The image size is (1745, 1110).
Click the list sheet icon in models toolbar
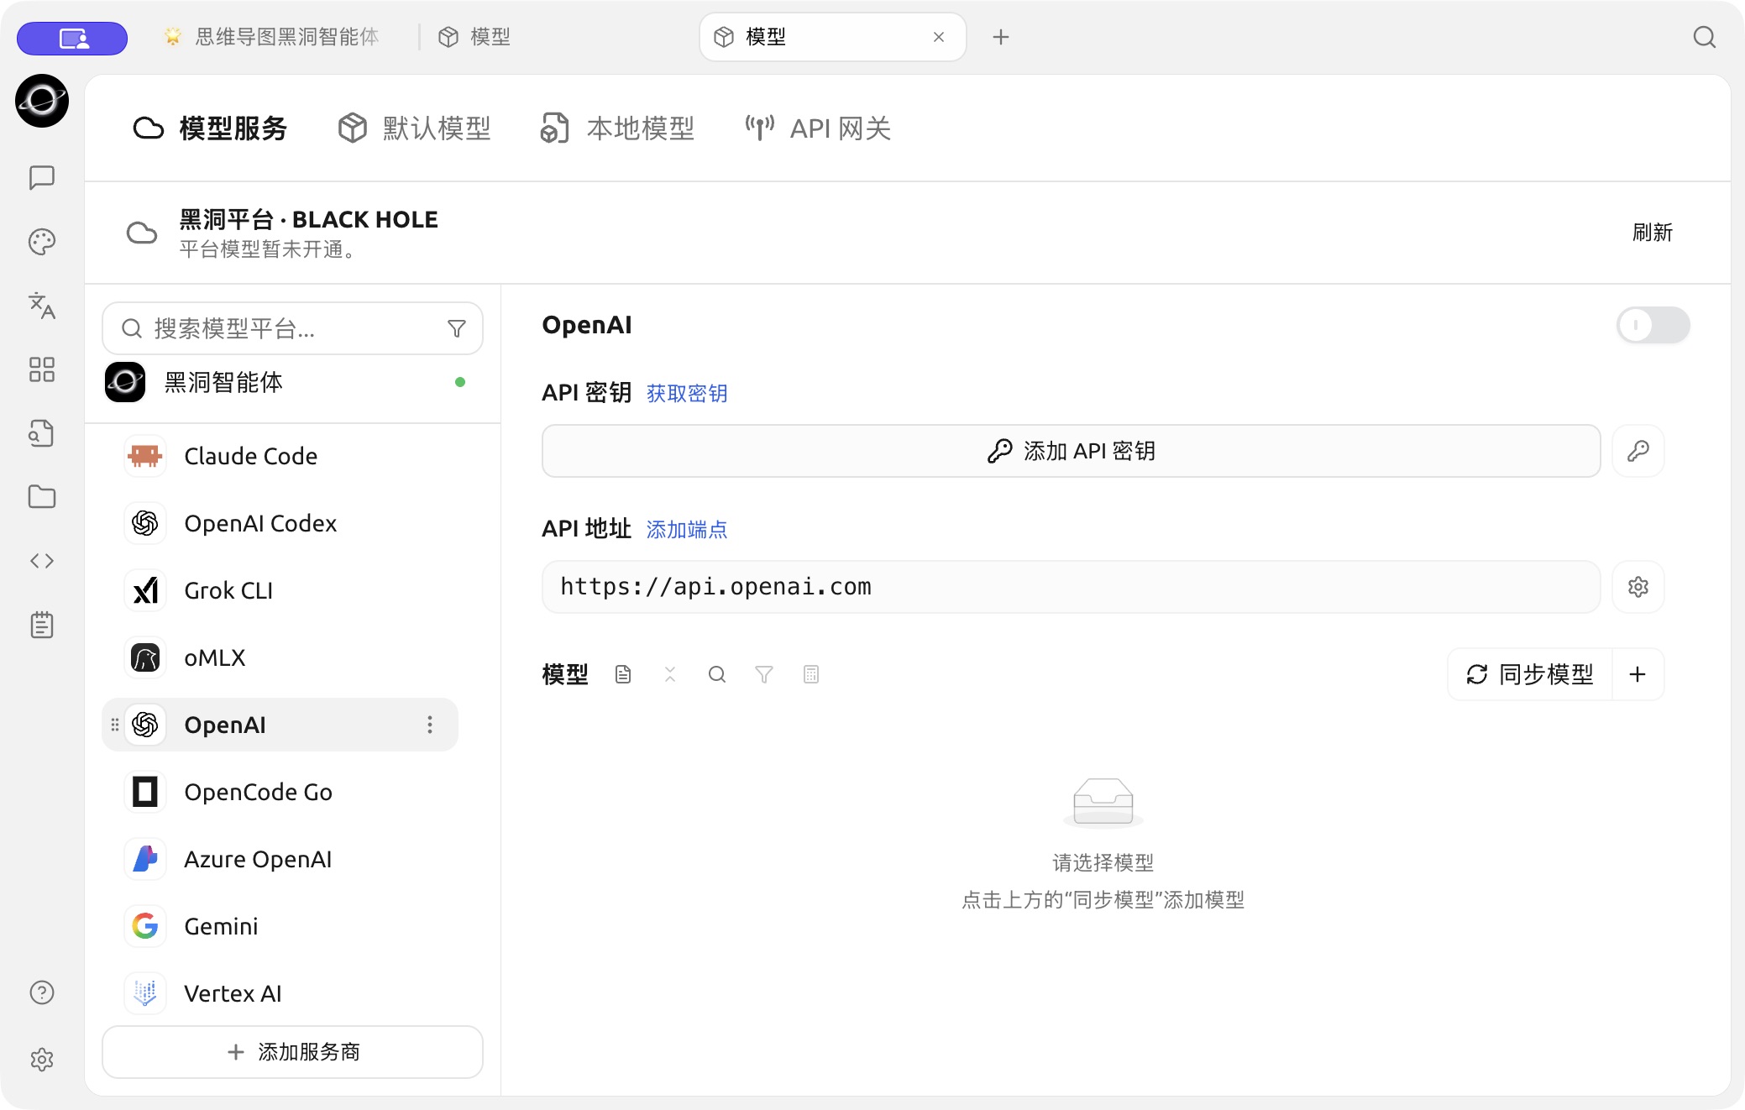tap(811, 674)
